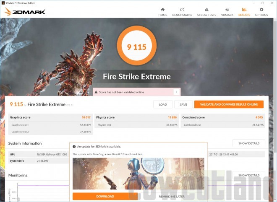Click the VRMark icon
Viewport: 277px width, 202px height.
227,10
